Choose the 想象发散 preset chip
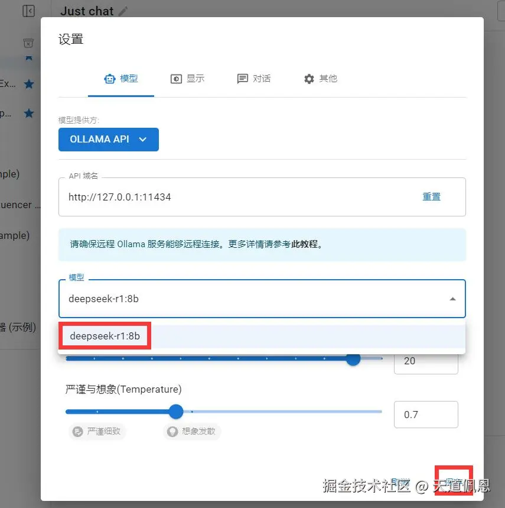The image size is (505, 508). pos(191,431)
